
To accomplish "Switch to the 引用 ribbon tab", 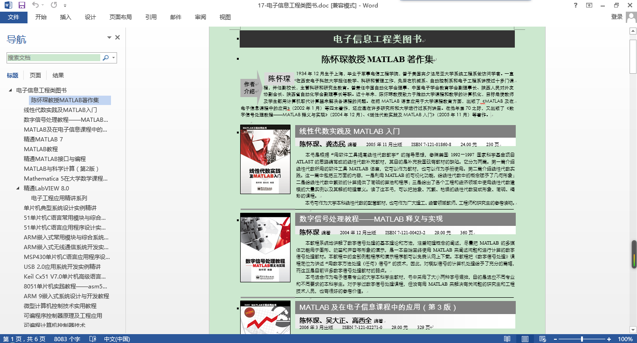I will [151, 17].
